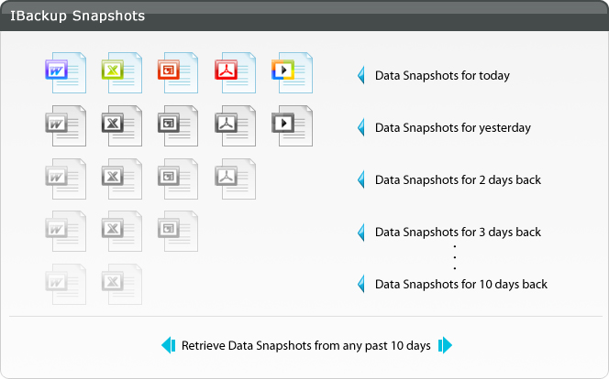
Task: Open yesterday's gray media file snapshot
Action: (292, 126)
